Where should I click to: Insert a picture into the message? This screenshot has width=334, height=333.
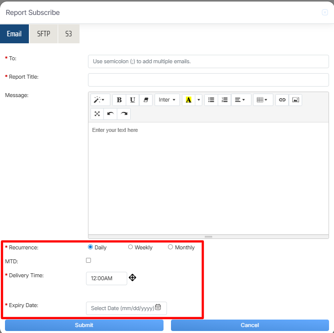click(296, 100)
